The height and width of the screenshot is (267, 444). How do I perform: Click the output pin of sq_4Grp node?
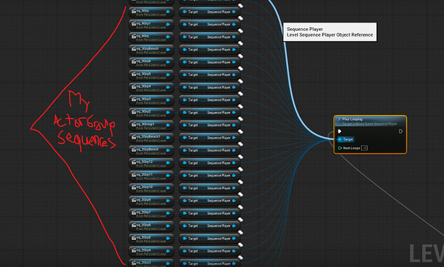168,37
